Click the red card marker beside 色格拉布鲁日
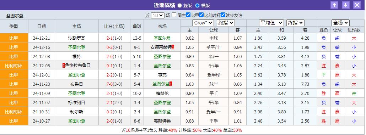 click(64, 66)
